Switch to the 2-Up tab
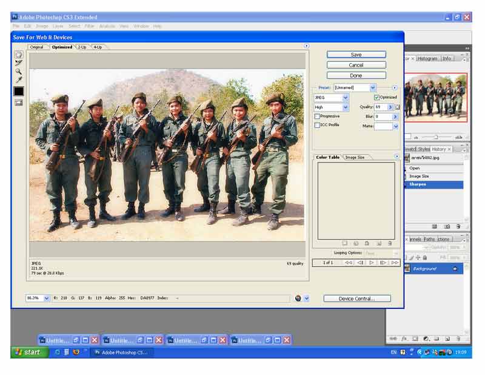 pos(82,47)
